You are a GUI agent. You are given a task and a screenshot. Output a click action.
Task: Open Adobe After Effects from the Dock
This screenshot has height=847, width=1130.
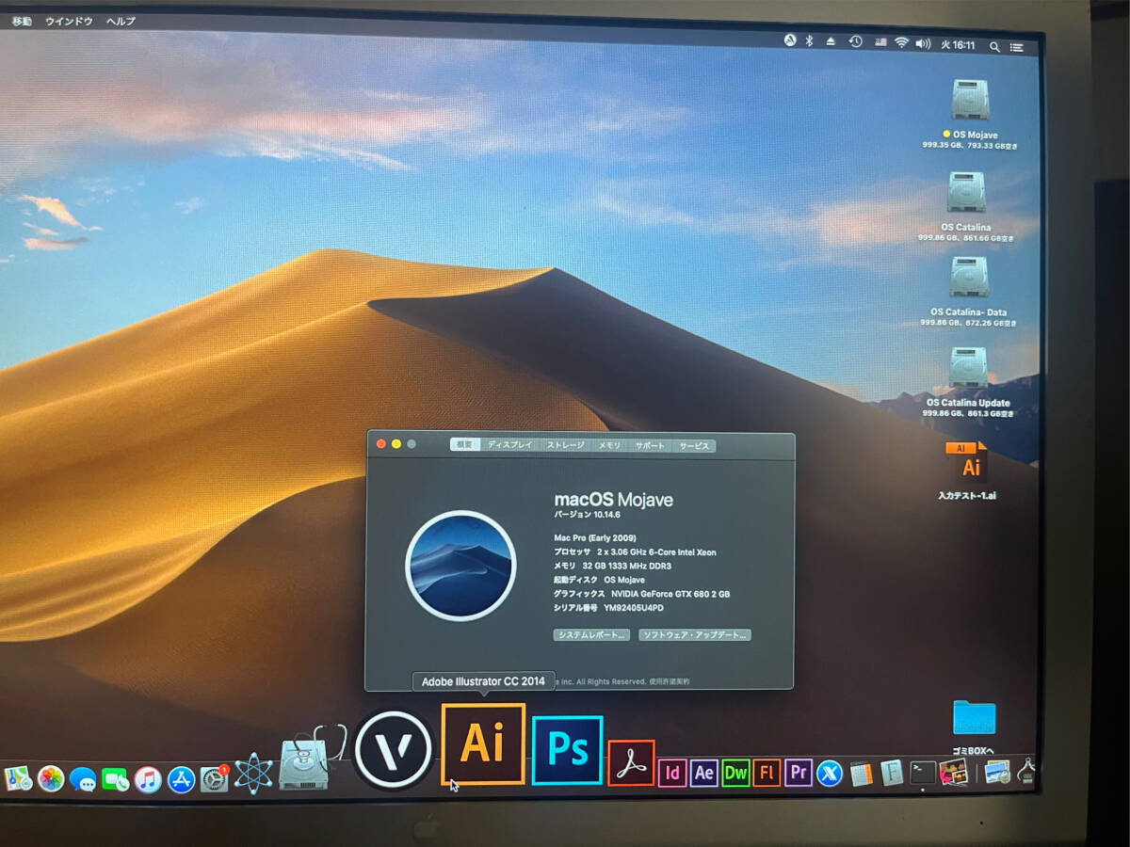click(x=703, y=773)
